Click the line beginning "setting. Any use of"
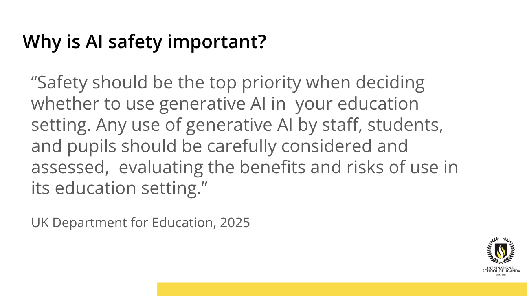Screen dimensions: 527x296 [237, 125]
